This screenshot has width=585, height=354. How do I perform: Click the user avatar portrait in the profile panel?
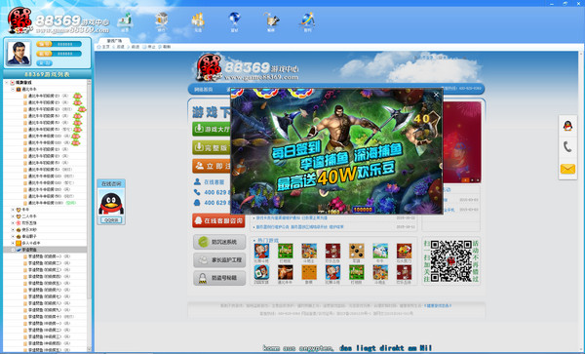19,53
